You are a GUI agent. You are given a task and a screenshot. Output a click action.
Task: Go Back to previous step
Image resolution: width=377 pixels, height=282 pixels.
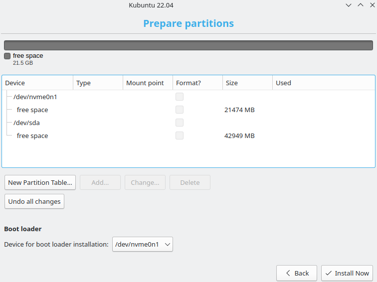(297, 273)
